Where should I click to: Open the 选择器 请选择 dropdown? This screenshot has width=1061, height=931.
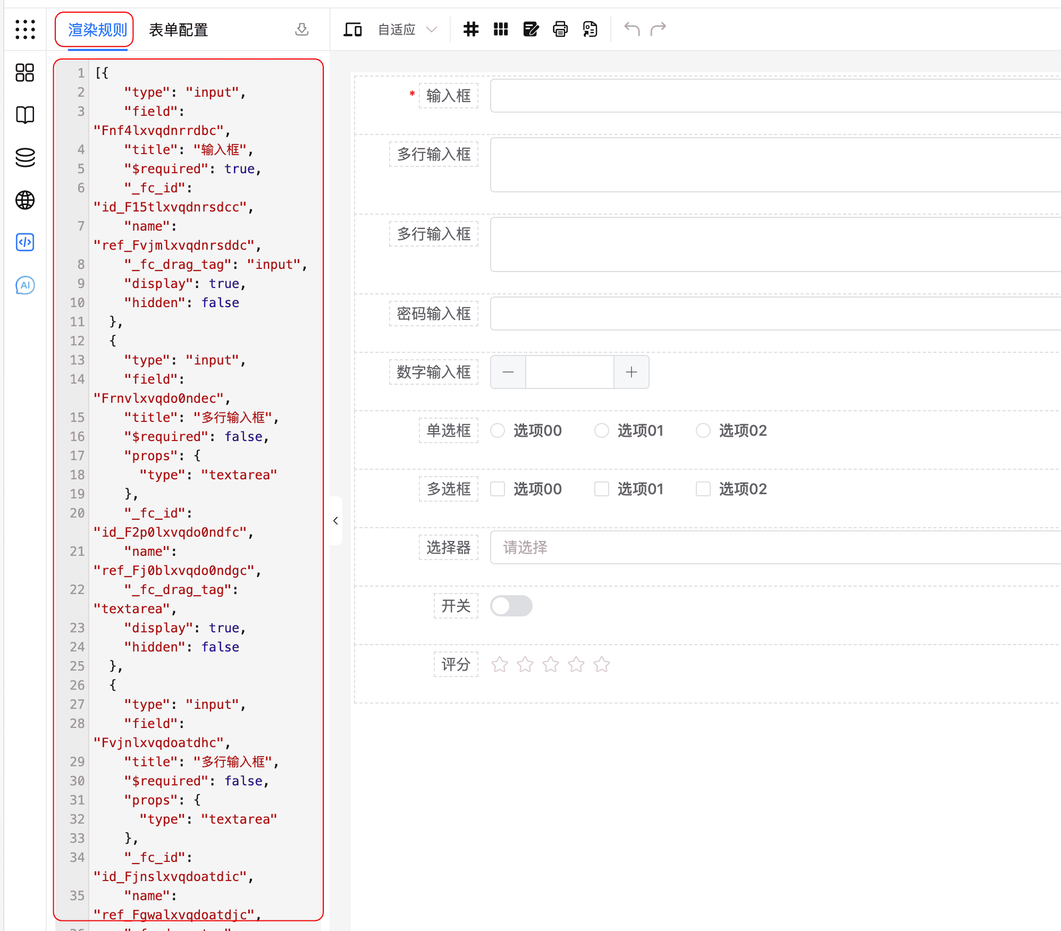point(775,547)
